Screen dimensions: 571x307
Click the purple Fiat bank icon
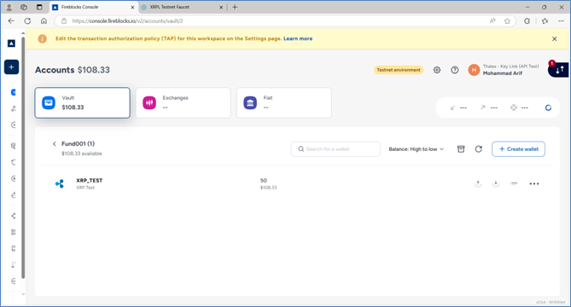point(250,102)
